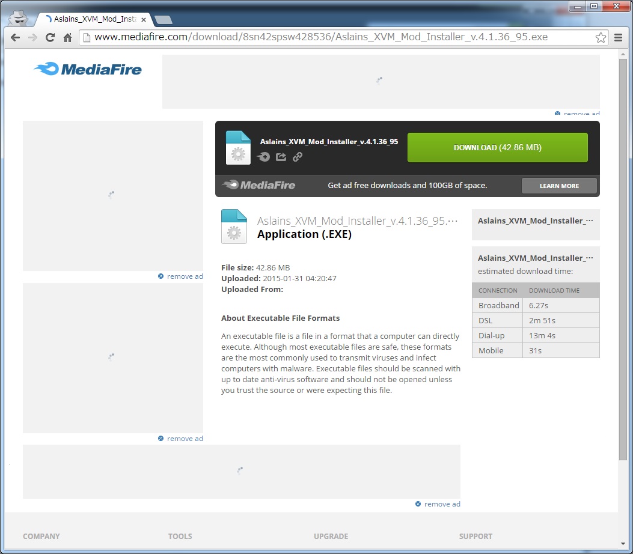Image resolution: width=633 pixels, height=554 pixels.
Task: Click the CONNECTION column header
Action: click(x=498, y=290)
